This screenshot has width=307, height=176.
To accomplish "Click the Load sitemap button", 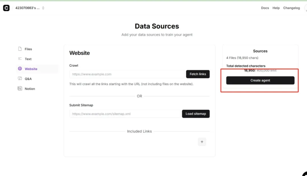I will coord(196,114).
